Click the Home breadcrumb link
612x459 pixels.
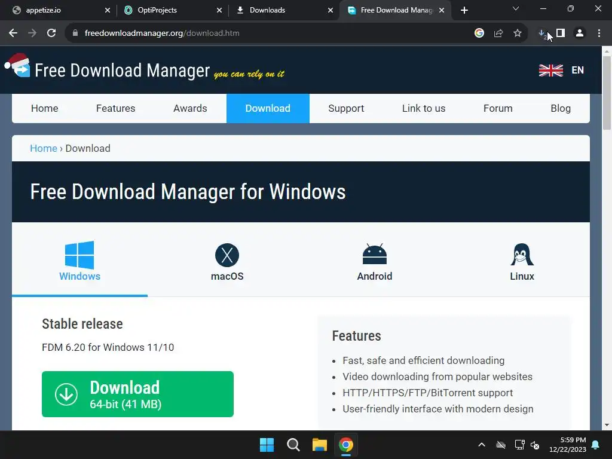point(44,148)
